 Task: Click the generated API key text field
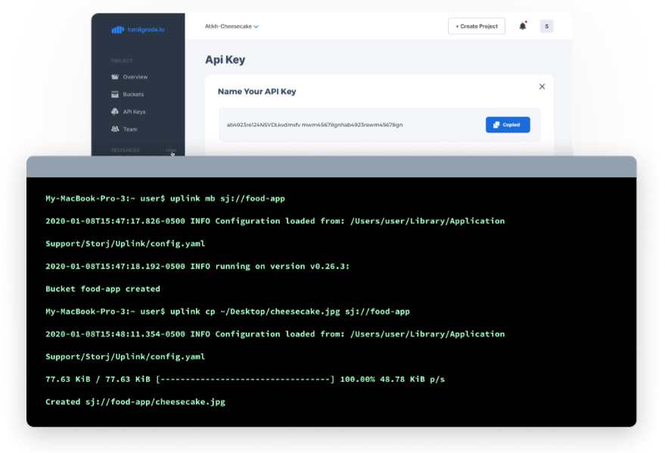tap(380, 125)
